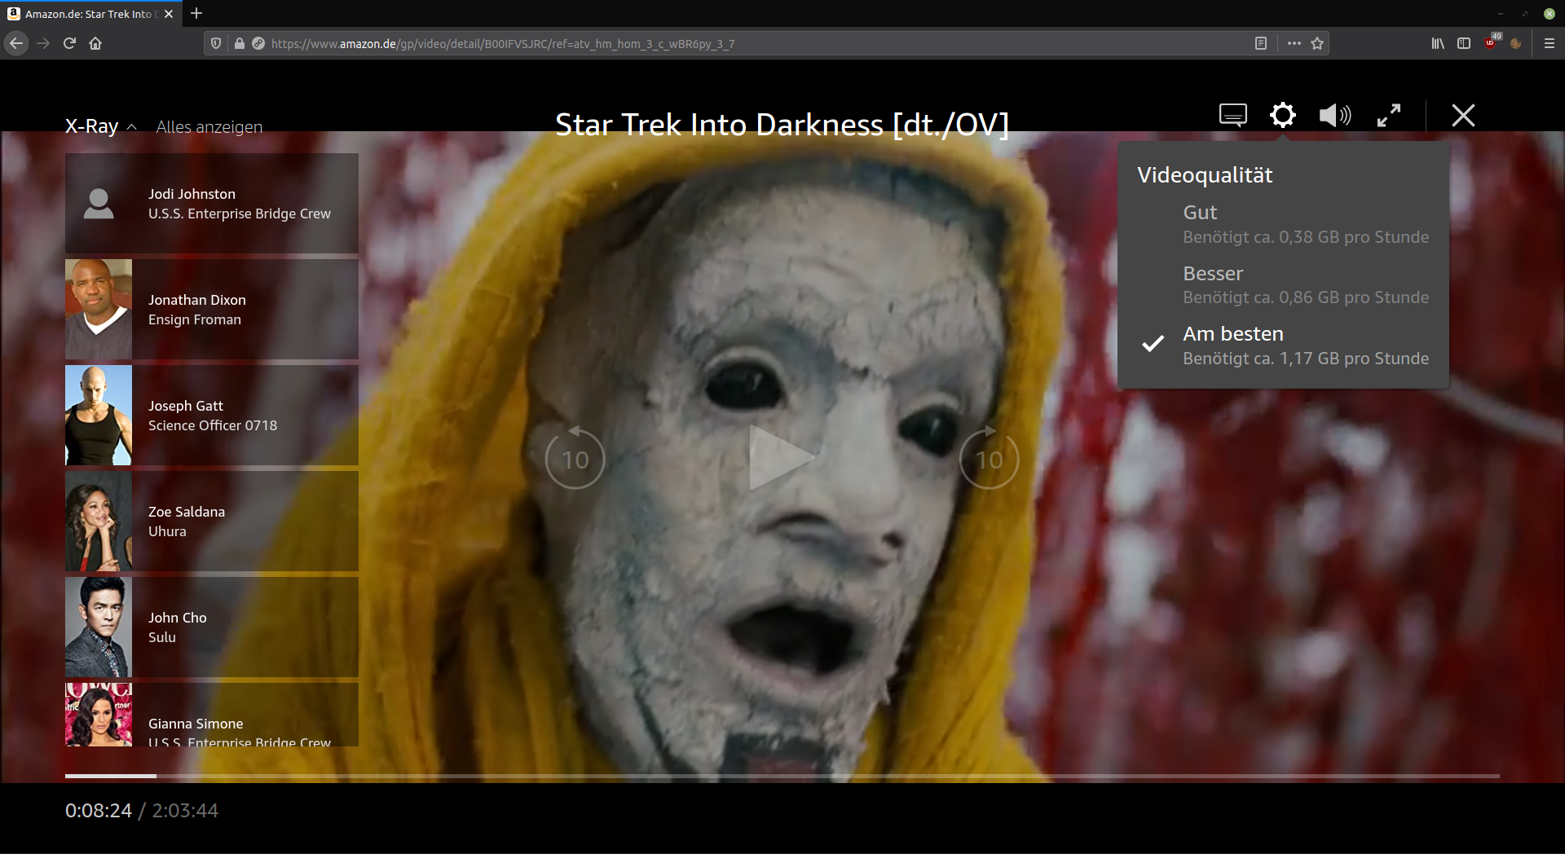Play the video
The width and height of the screenshot is (1565, 854).
coord(782,457)
